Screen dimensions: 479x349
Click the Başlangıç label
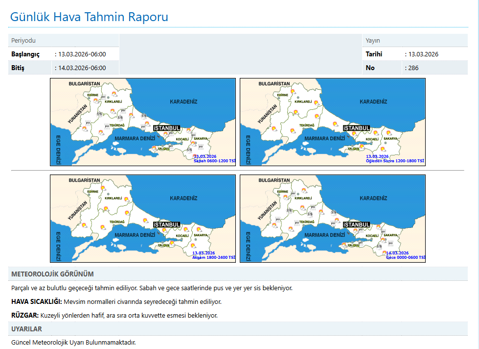[x=25, y=54]
